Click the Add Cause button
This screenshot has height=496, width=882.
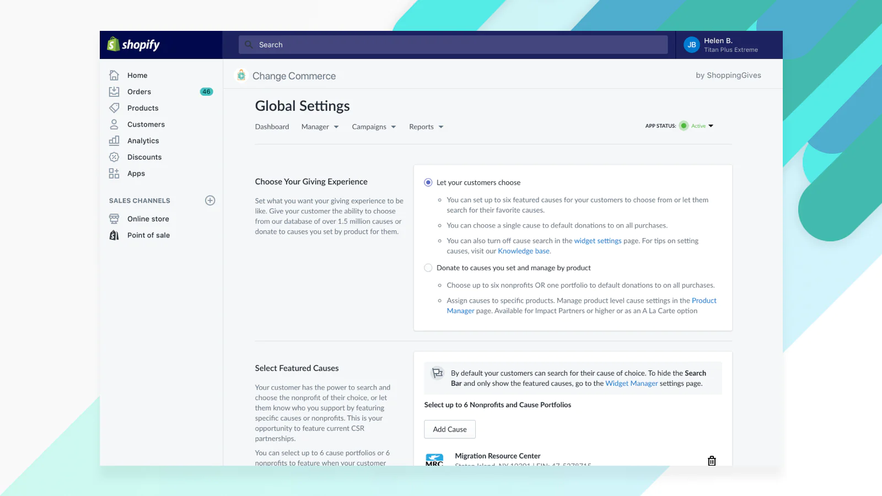[450, 429]
